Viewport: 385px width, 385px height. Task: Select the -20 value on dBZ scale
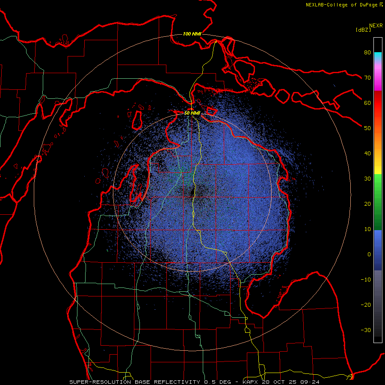point(366,305)
